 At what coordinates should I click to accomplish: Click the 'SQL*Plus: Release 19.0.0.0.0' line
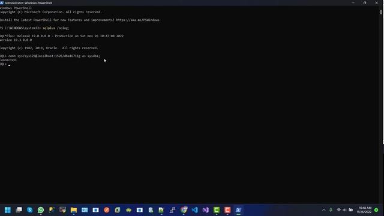click(62, 36)
